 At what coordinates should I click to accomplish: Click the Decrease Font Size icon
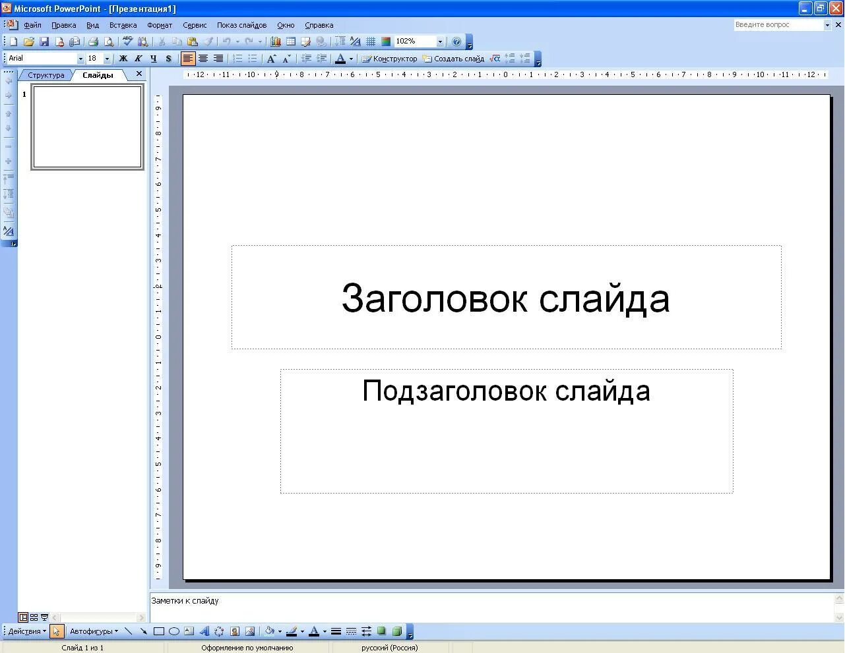point(286,59)
